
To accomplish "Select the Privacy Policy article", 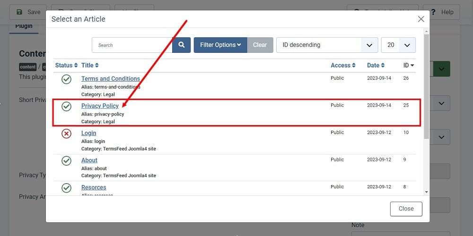I will click(x=100, y=106).
